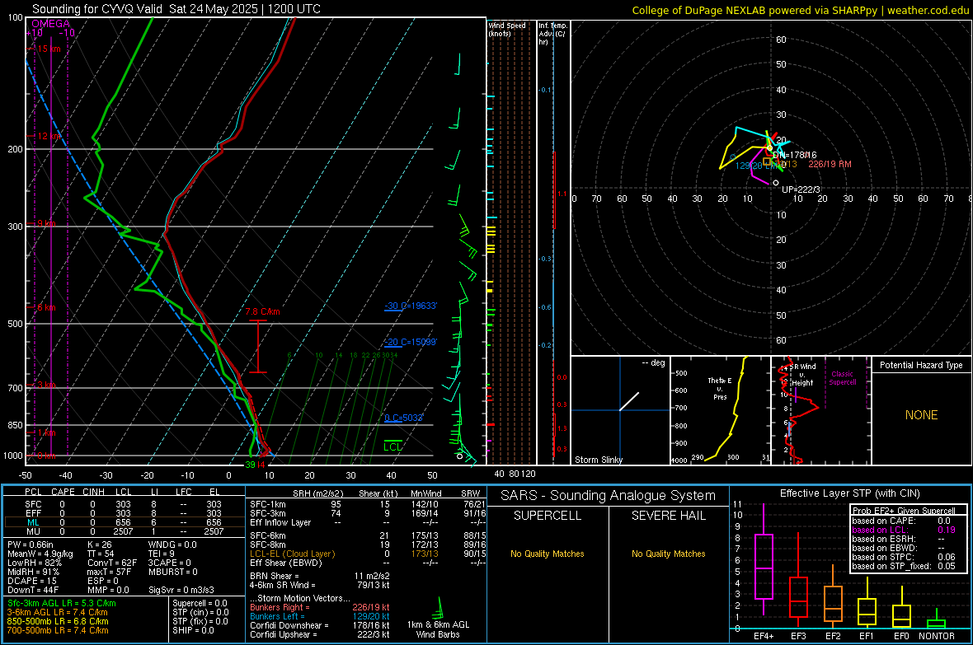Select the 'Eff Inflow Layer' row label
973x645 pixels.
tap(280, 522)
